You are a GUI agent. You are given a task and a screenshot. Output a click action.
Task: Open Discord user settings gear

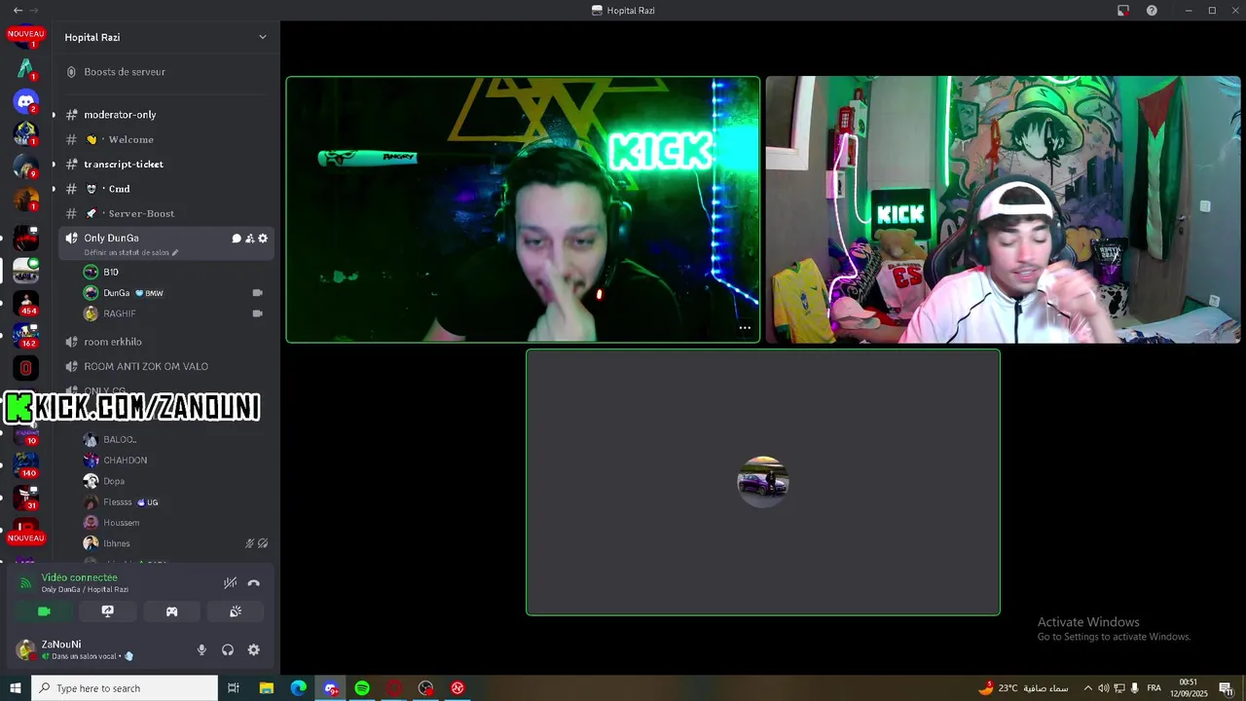pos(254,650)
